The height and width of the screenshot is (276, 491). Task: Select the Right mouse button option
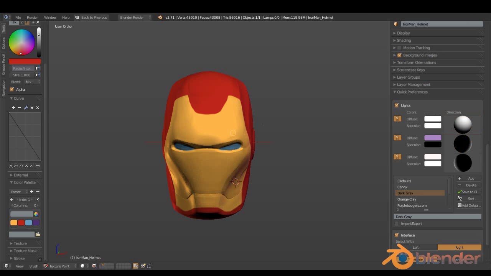(x=460, y=247)
